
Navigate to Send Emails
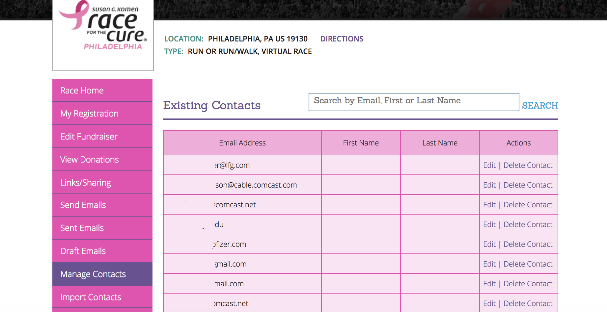click(83, 205)
